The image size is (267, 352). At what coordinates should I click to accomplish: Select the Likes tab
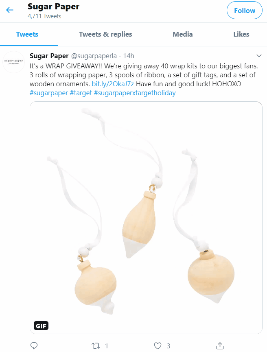[x=241, y=34]
